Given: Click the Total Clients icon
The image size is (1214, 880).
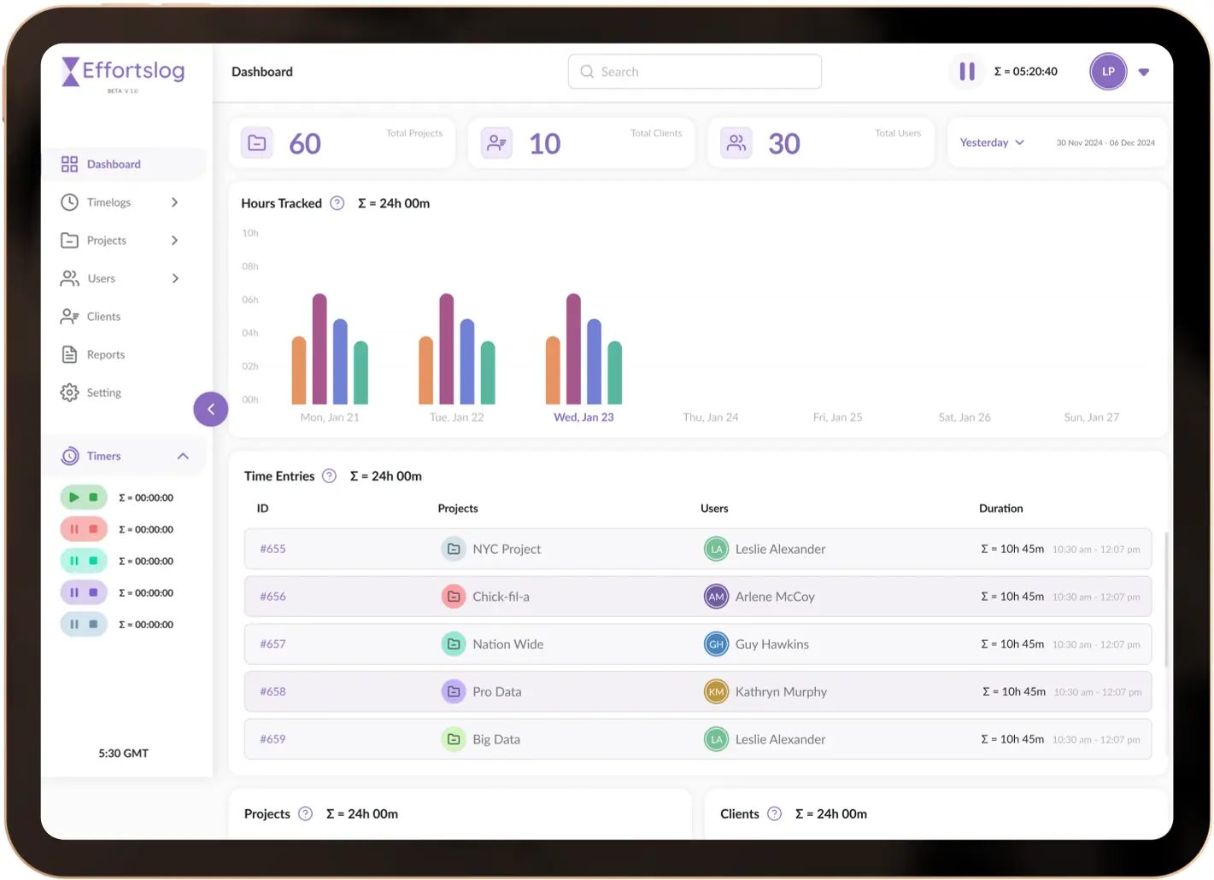Looking at the screenshot, I should tap(496, 143).
